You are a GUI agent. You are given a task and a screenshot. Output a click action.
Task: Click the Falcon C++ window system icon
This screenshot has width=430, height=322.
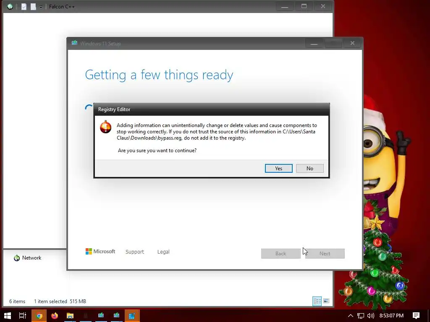pyautogui.click(x=10, y=7)
